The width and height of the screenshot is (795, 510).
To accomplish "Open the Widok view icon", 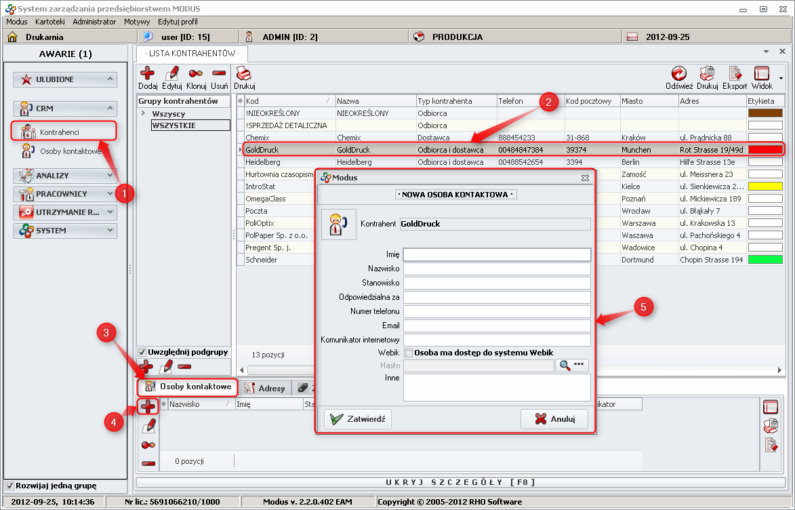I will point(762,73).
